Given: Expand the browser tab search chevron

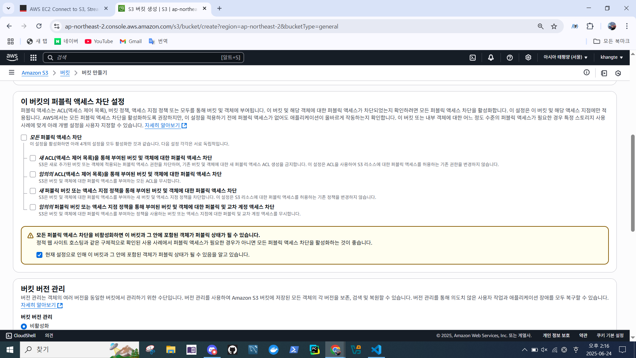Looking at the screenshot, I should (8, 8).
